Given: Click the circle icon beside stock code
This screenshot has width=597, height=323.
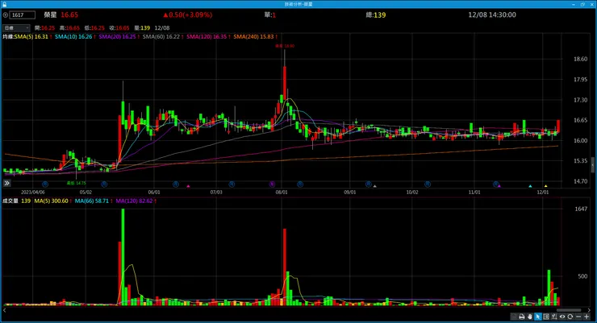Looking at the screenshot, I should pos(6,14).
